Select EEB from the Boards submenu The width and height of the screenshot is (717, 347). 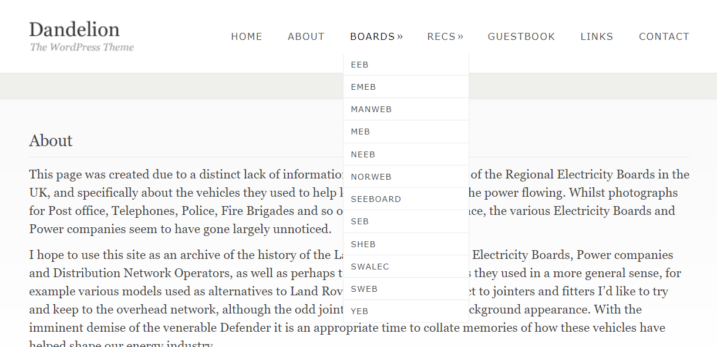click(406, 65)
